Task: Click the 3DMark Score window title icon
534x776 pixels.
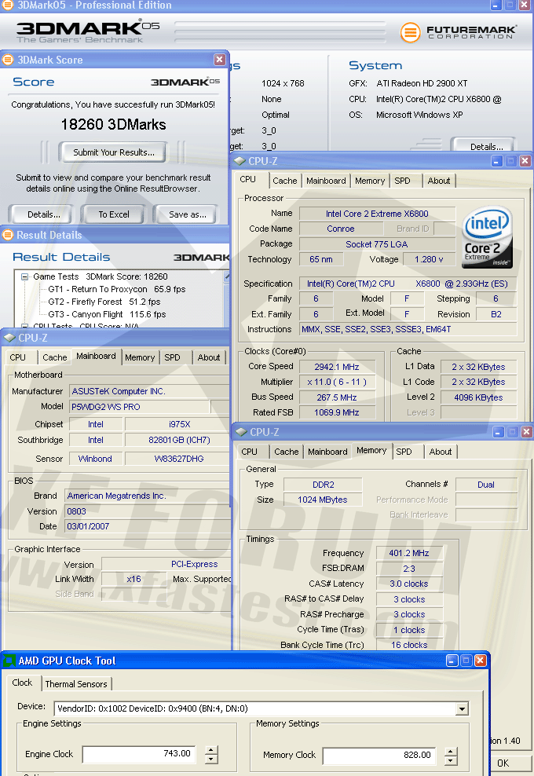Action: (x=8, y=60)
